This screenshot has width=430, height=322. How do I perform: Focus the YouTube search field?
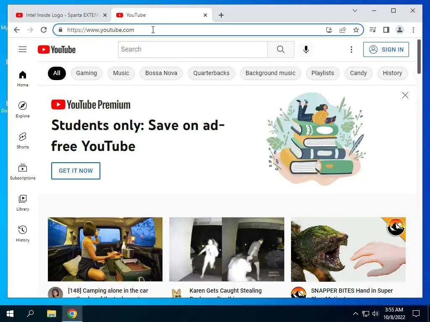coord(193,49)
